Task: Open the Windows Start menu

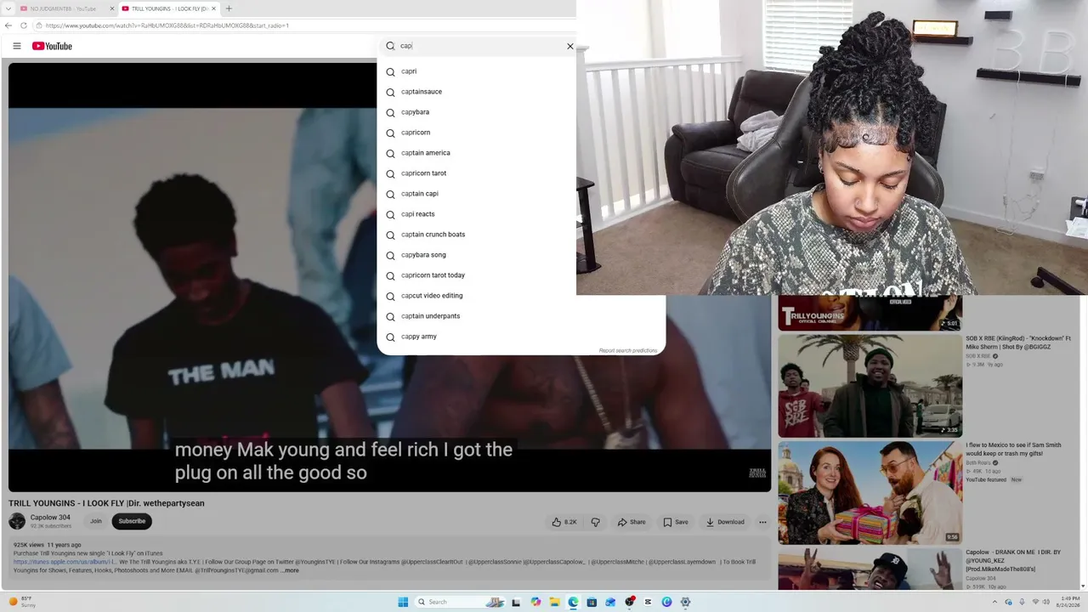Action: [x=403, y=602]
